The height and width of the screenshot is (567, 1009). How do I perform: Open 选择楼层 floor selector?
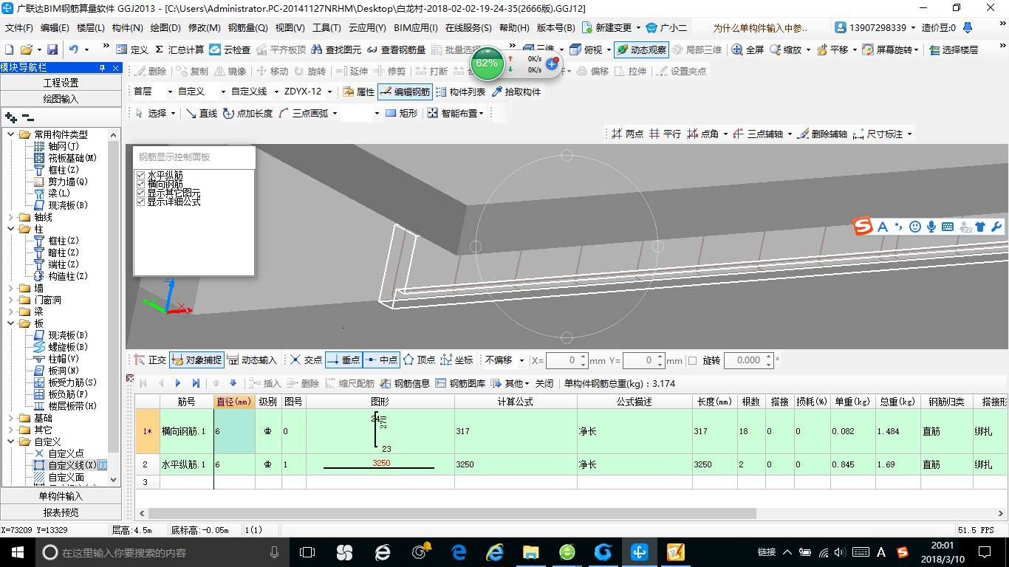coord(954,49)
